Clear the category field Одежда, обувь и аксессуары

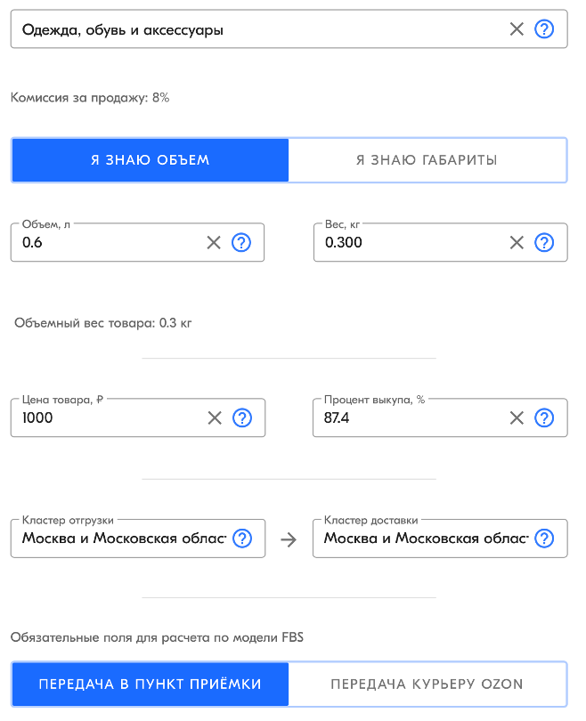point(517,29)
